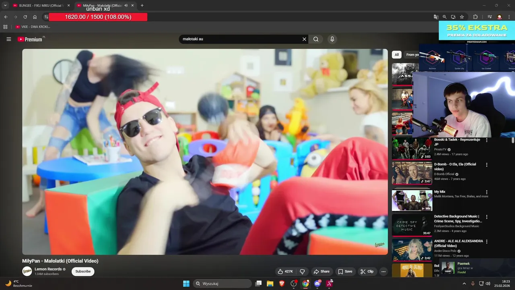Open Brave browser from the taskbar
The width and height of the screenshot is (515, 290).
(x=282, y=284)
